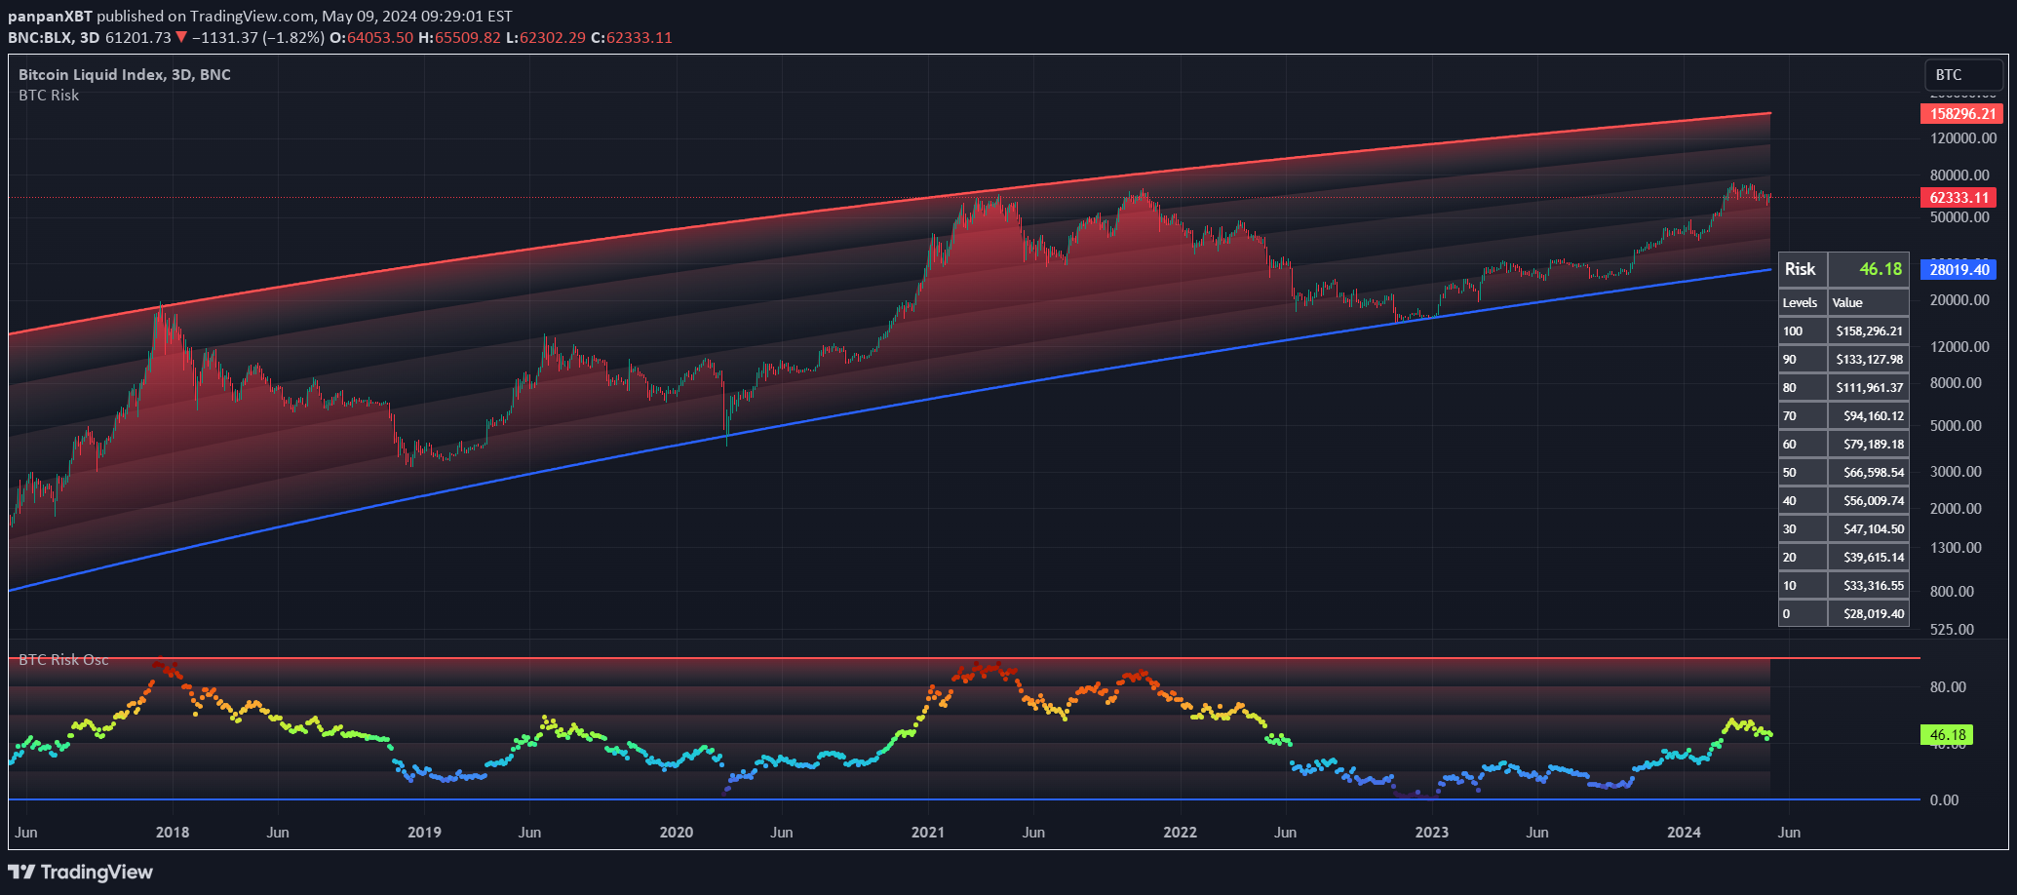Click the $39,615.14 table cell
Image resolution: width=2017 pixels, height=895 pixels.
(1868, 557)
